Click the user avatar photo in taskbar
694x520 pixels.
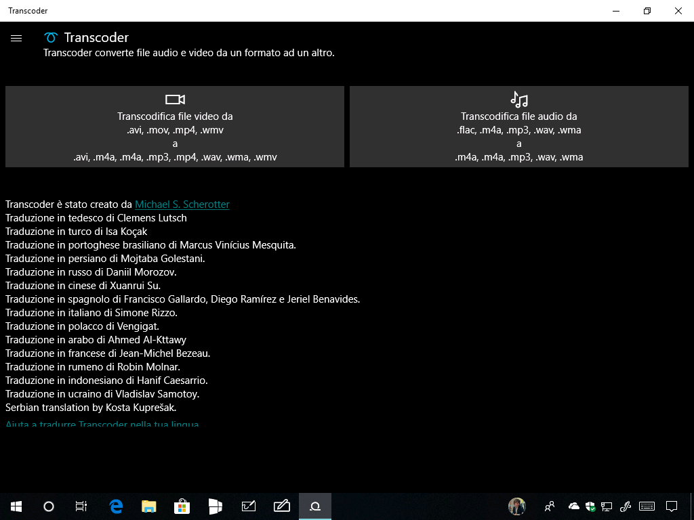516,506
